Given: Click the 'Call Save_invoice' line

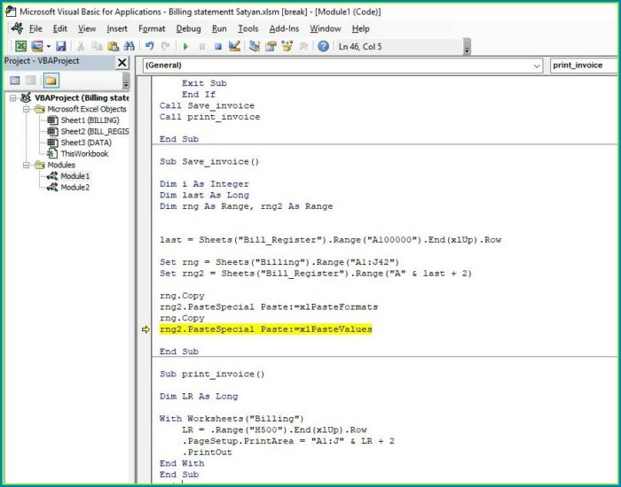Looking at the screenshot, I should click(207, 105).
